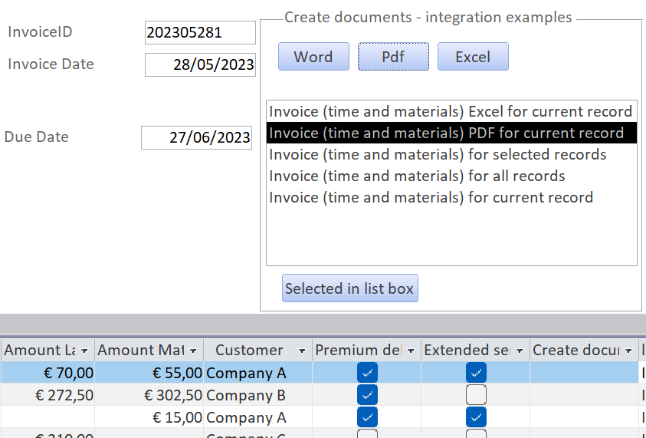Screen dimensions: 646x438
Task: Click the € 302,50 amount cell
Action: tap(149, 395)
